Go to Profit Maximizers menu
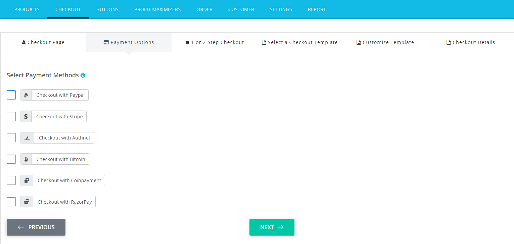The height and width of the screenshot is (244, 514). (x=157, y=9)
